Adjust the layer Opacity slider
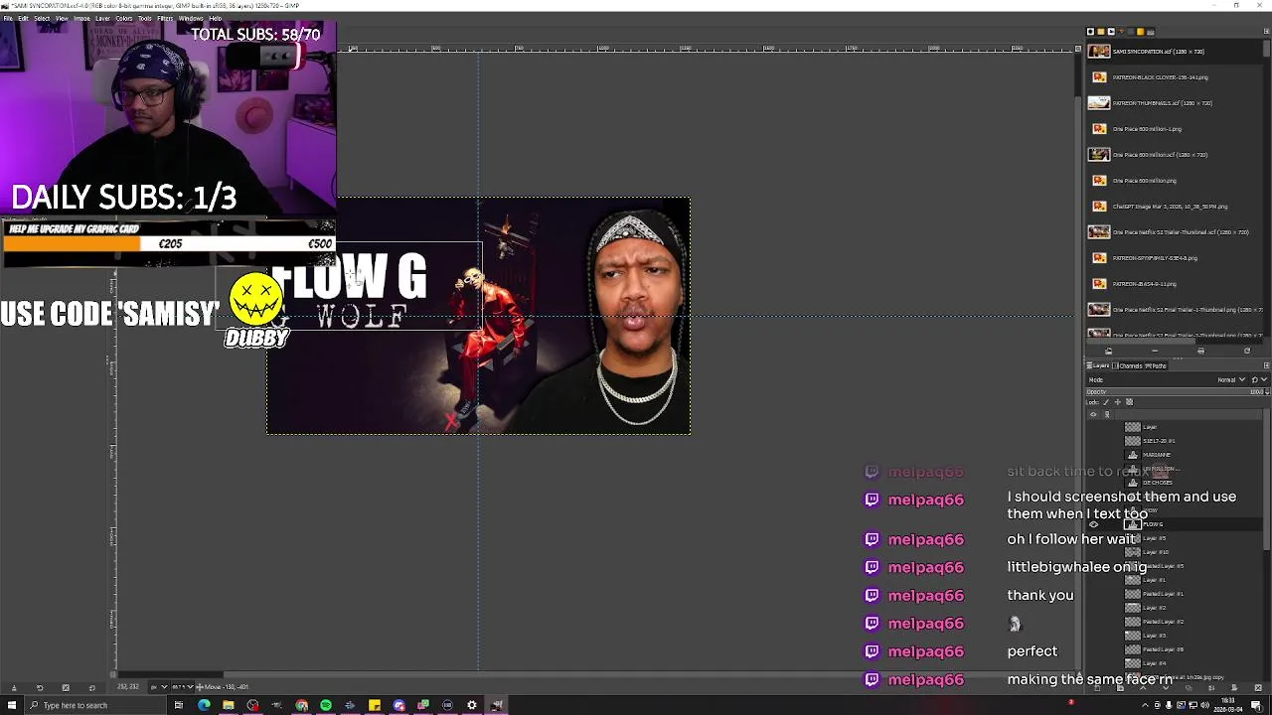The width and height of the screenshot is (1272, 715). (x=1174, y=391)
